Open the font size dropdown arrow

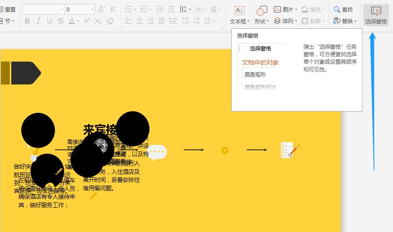[93, 10]
